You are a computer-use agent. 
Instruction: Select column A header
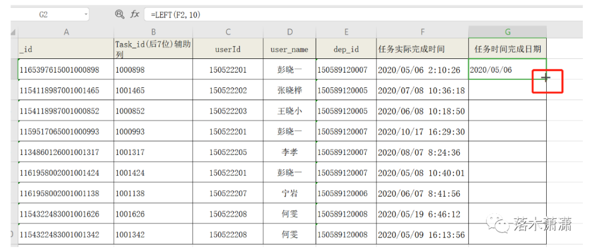click(x=66, y=32)
